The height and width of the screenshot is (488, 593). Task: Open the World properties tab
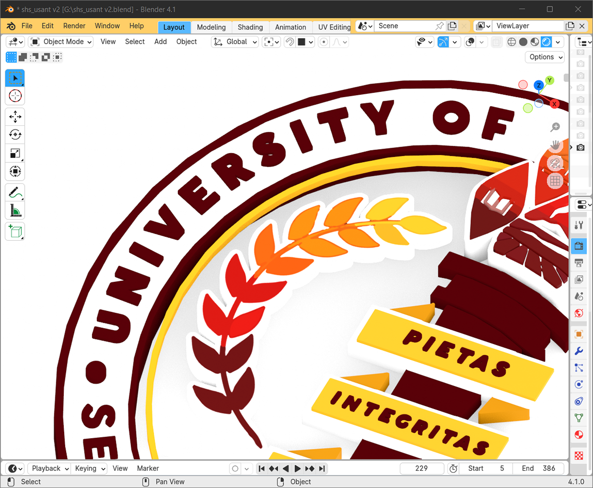(x=579, y=313)
